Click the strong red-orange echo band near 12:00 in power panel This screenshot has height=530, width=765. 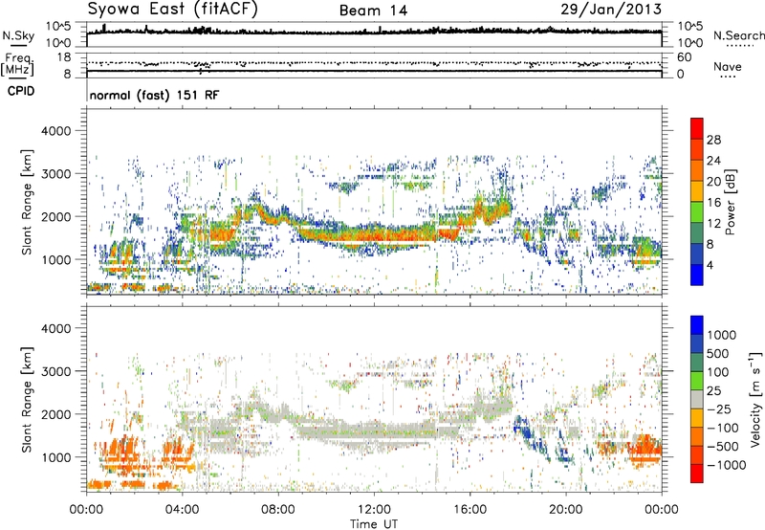point(374,234)
